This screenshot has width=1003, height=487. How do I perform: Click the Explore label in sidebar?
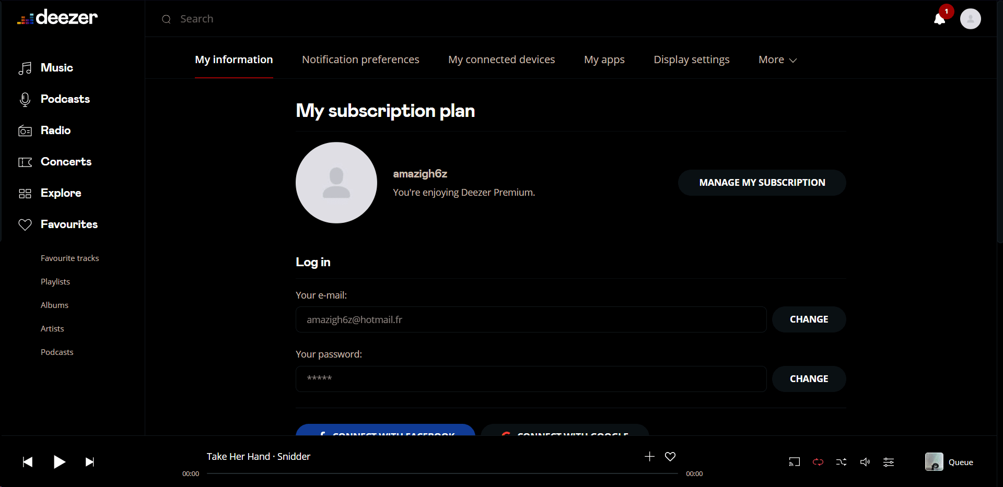pos(61,193)
